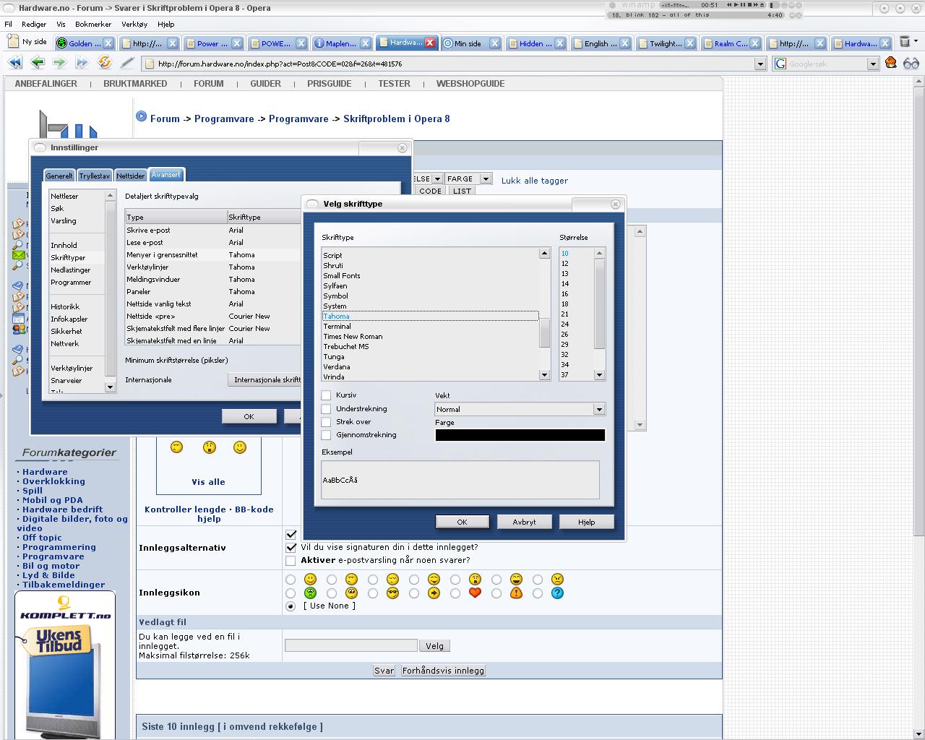Click Avbryt in font dialog

click(x=524, y=522)
